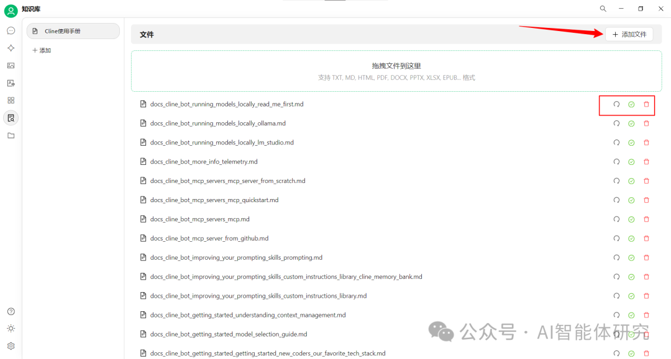Viewport: 671px width, 359px height.
Task: Delete the more_info_telemetry.md file
Action: 647,162
